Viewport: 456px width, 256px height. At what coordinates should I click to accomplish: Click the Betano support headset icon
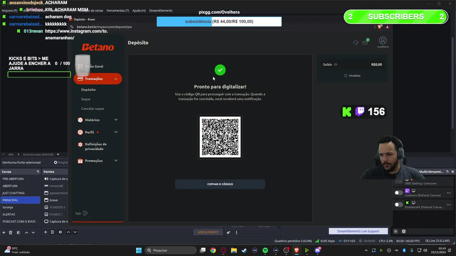356,43
